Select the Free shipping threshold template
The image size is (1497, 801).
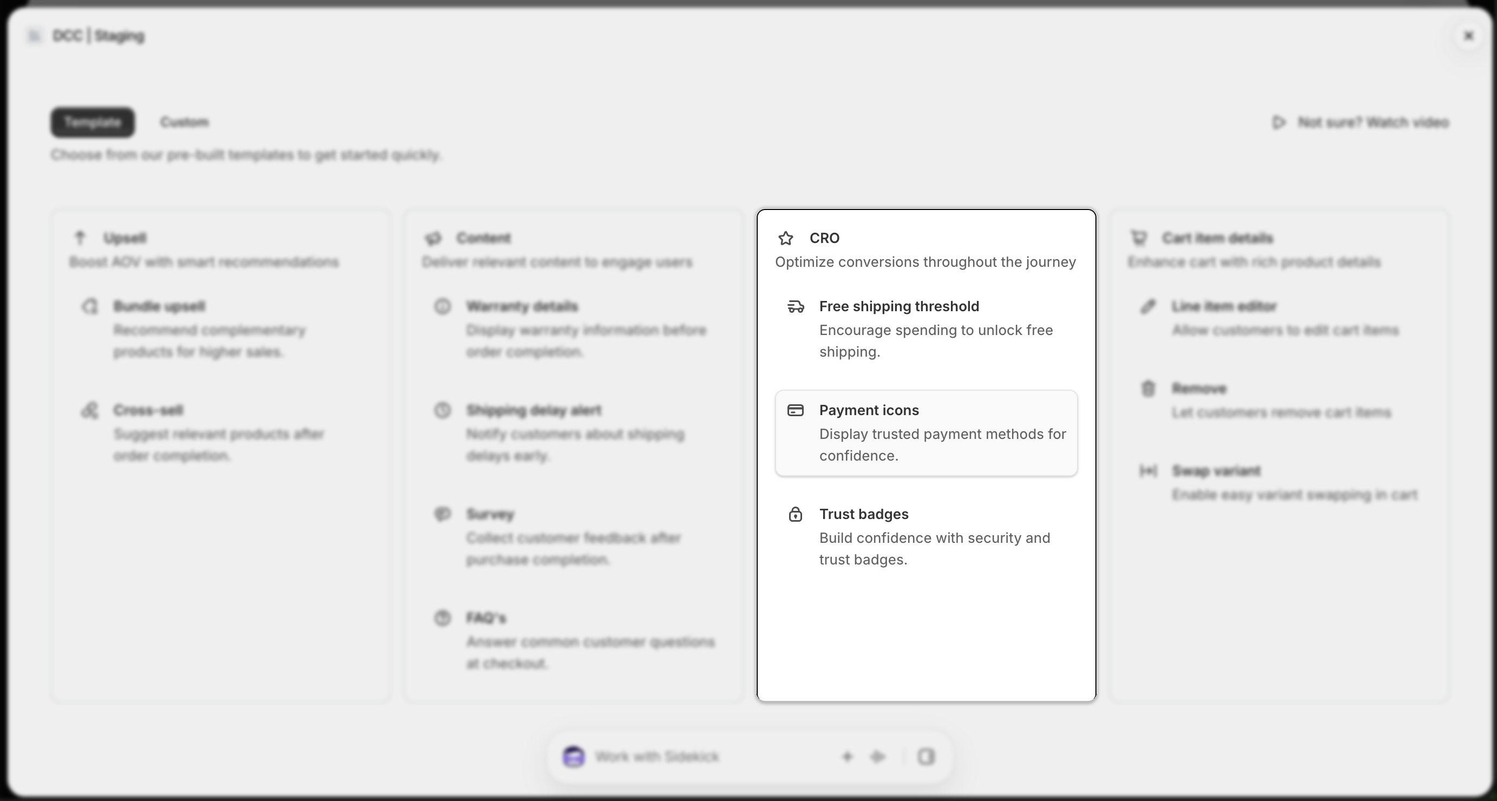(925, 329)
